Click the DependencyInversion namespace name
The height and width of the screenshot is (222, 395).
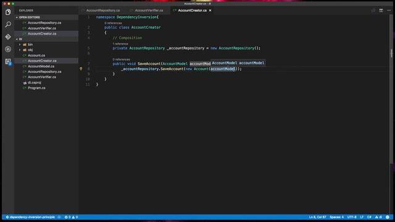click(x=136, y=17)
